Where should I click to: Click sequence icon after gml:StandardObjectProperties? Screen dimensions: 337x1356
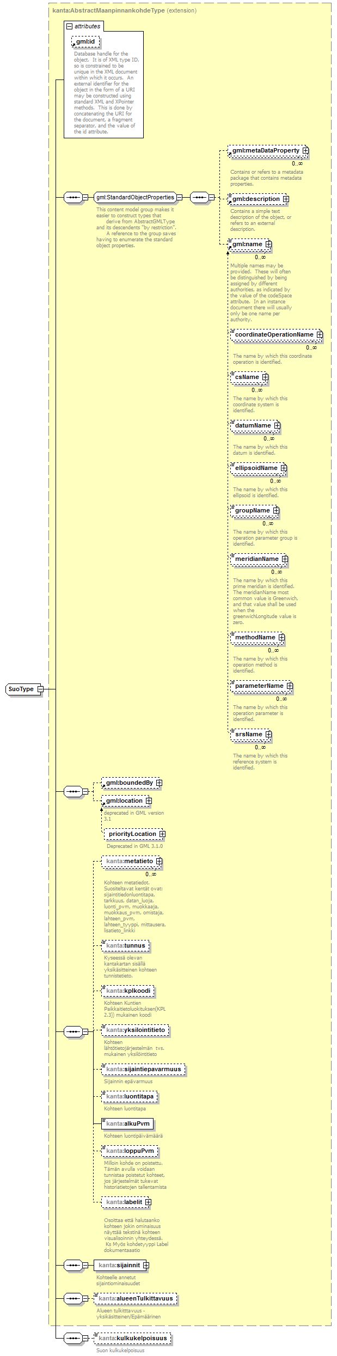tap(199, 197)
